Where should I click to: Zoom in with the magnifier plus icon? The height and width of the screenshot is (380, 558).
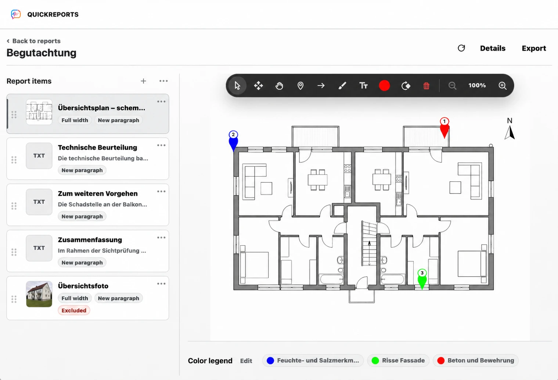point(503,86)
